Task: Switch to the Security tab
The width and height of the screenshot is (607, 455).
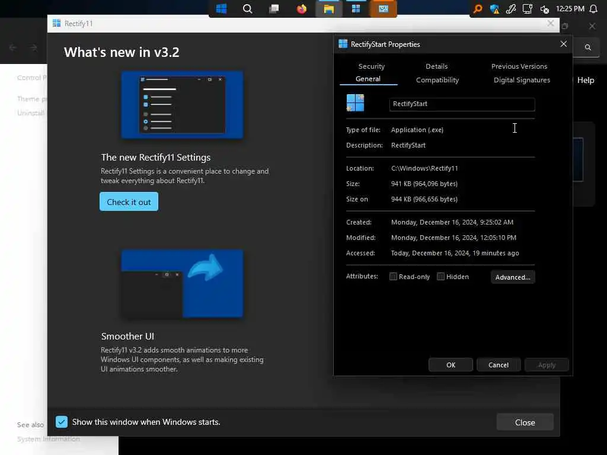Action: click(x=371, y=66)
